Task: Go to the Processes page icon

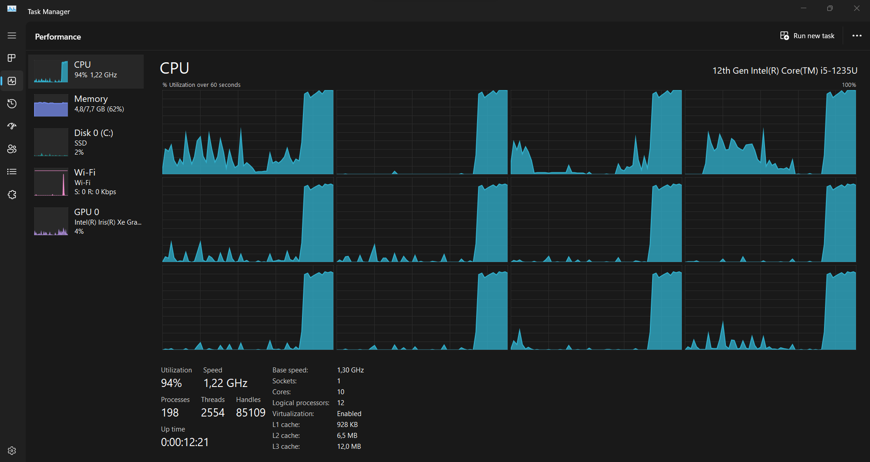Action: click(x=12, y=58)
